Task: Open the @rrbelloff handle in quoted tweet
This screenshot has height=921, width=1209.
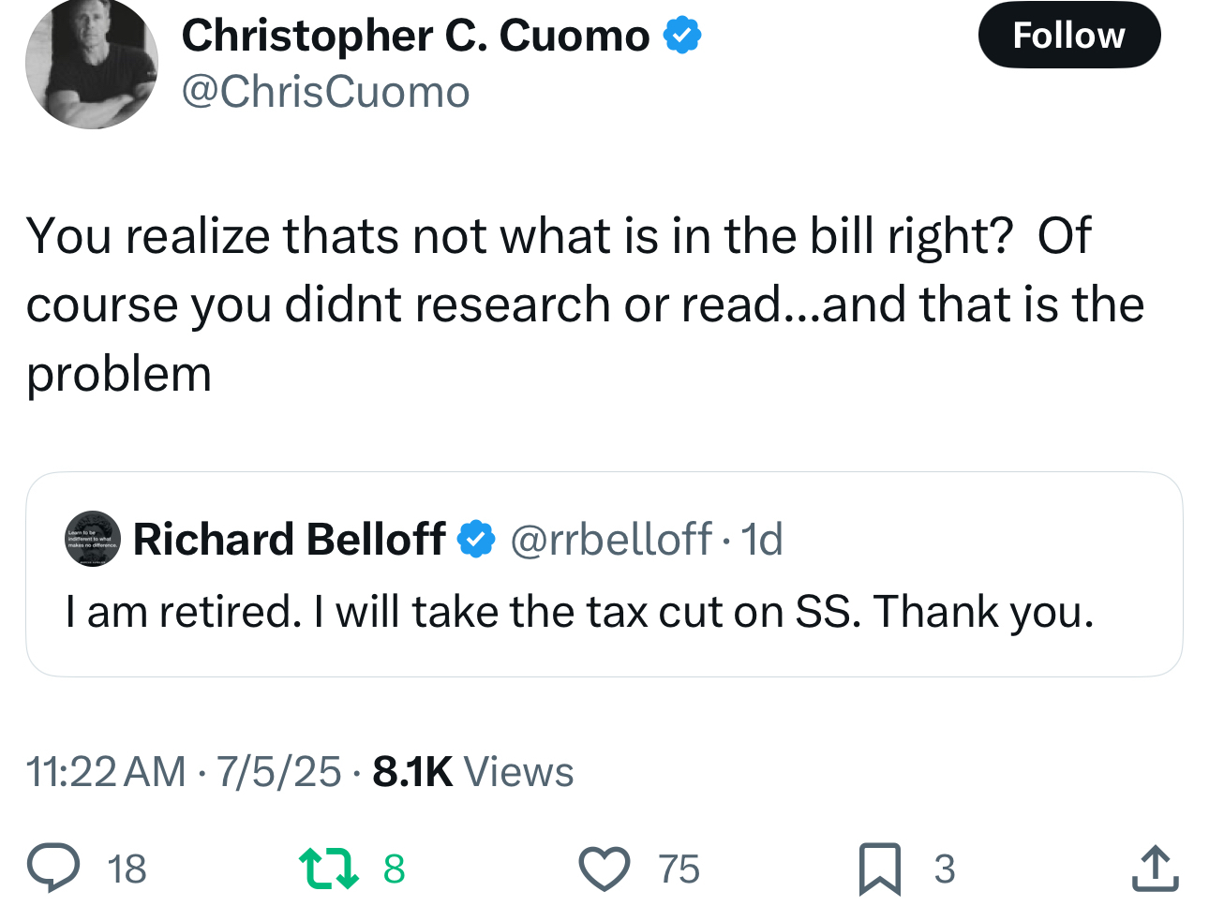Action: pyautogui.click(x=610, y=539)
